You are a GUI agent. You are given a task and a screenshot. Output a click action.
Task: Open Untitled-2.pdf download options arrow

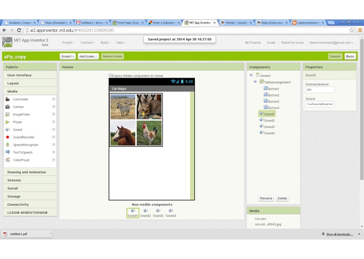click(51, 234)
